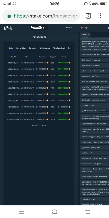Tap the Android recent apps icon
Viewport: 109px width, 218px height.
(21, 212)
